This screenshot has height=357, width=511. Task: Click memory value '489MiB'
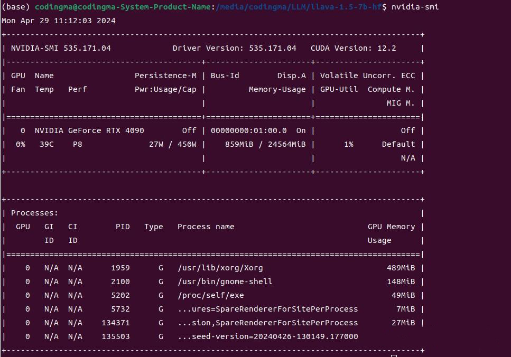[401, 268]
